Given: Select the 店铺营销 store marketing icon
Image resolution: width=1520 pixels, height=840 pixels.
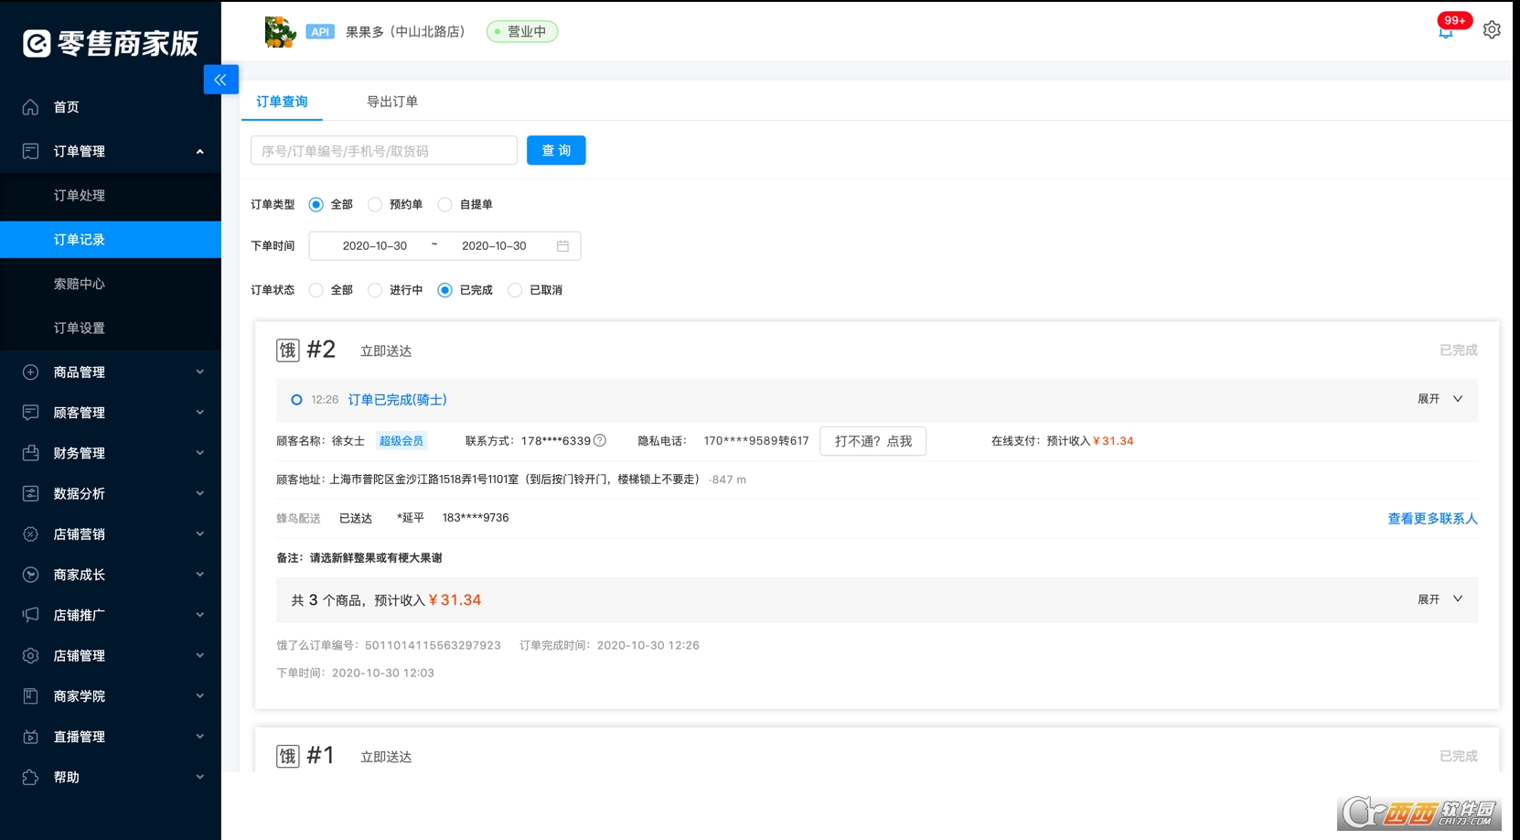Looking at the screenshot, I should [x=29, y=533].
